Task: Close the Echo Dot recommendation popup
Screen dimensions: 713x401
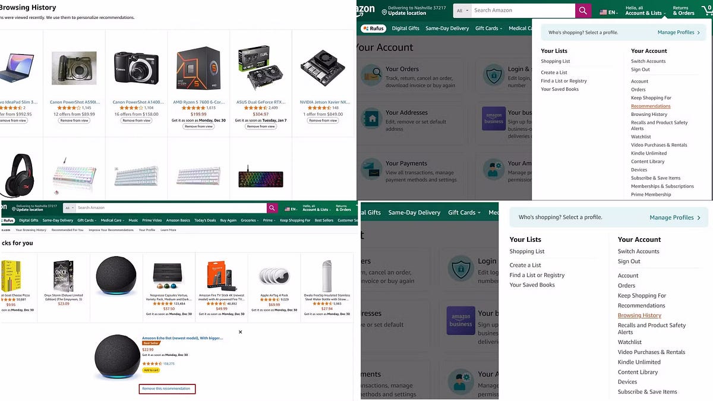Action: click(240, 332)
